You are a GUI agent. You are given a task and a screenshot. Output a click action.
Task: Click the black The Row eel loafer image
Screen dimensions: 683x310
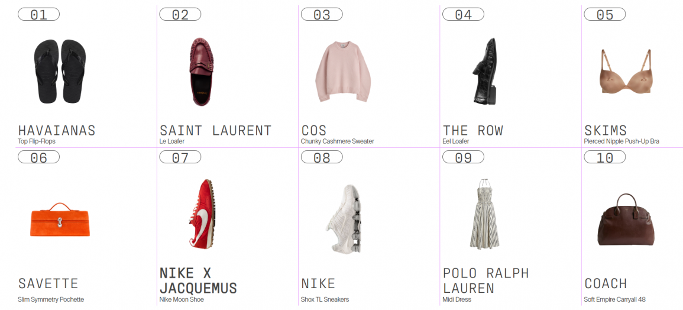tap(485, 72)
